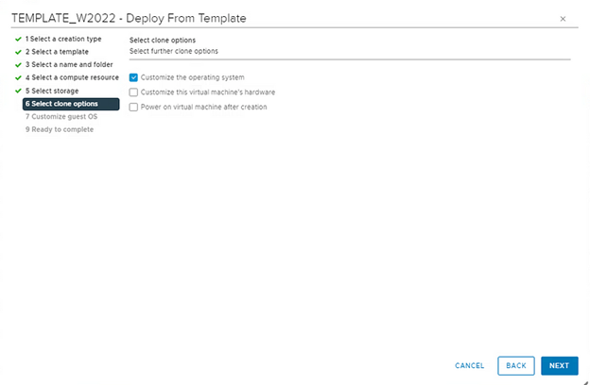This screenshot has height=385, width=590.
Task: Click the checkmark icon next to Select storage
Action: (x=18, y=91)
